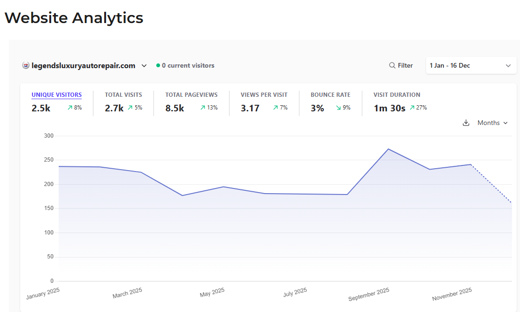Screen dimensions: 520x312
Task: Click the September 2025 axis label
Action: point(368,295)
